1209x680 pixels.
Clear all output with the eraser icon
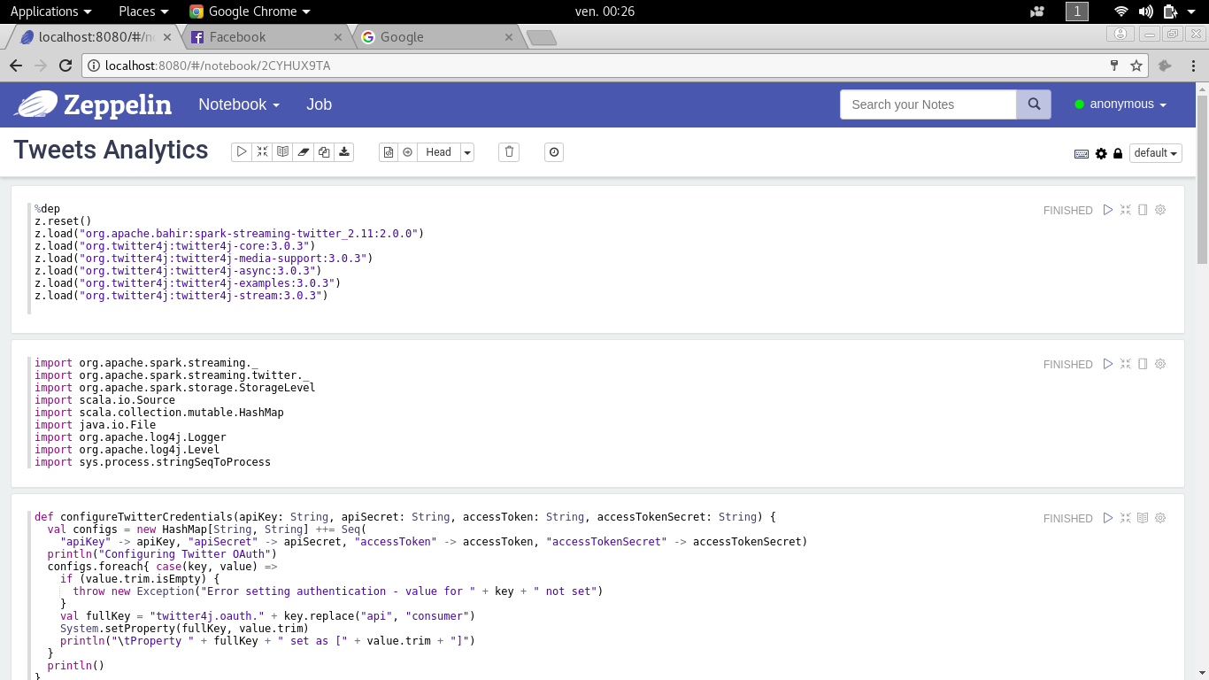304,152
